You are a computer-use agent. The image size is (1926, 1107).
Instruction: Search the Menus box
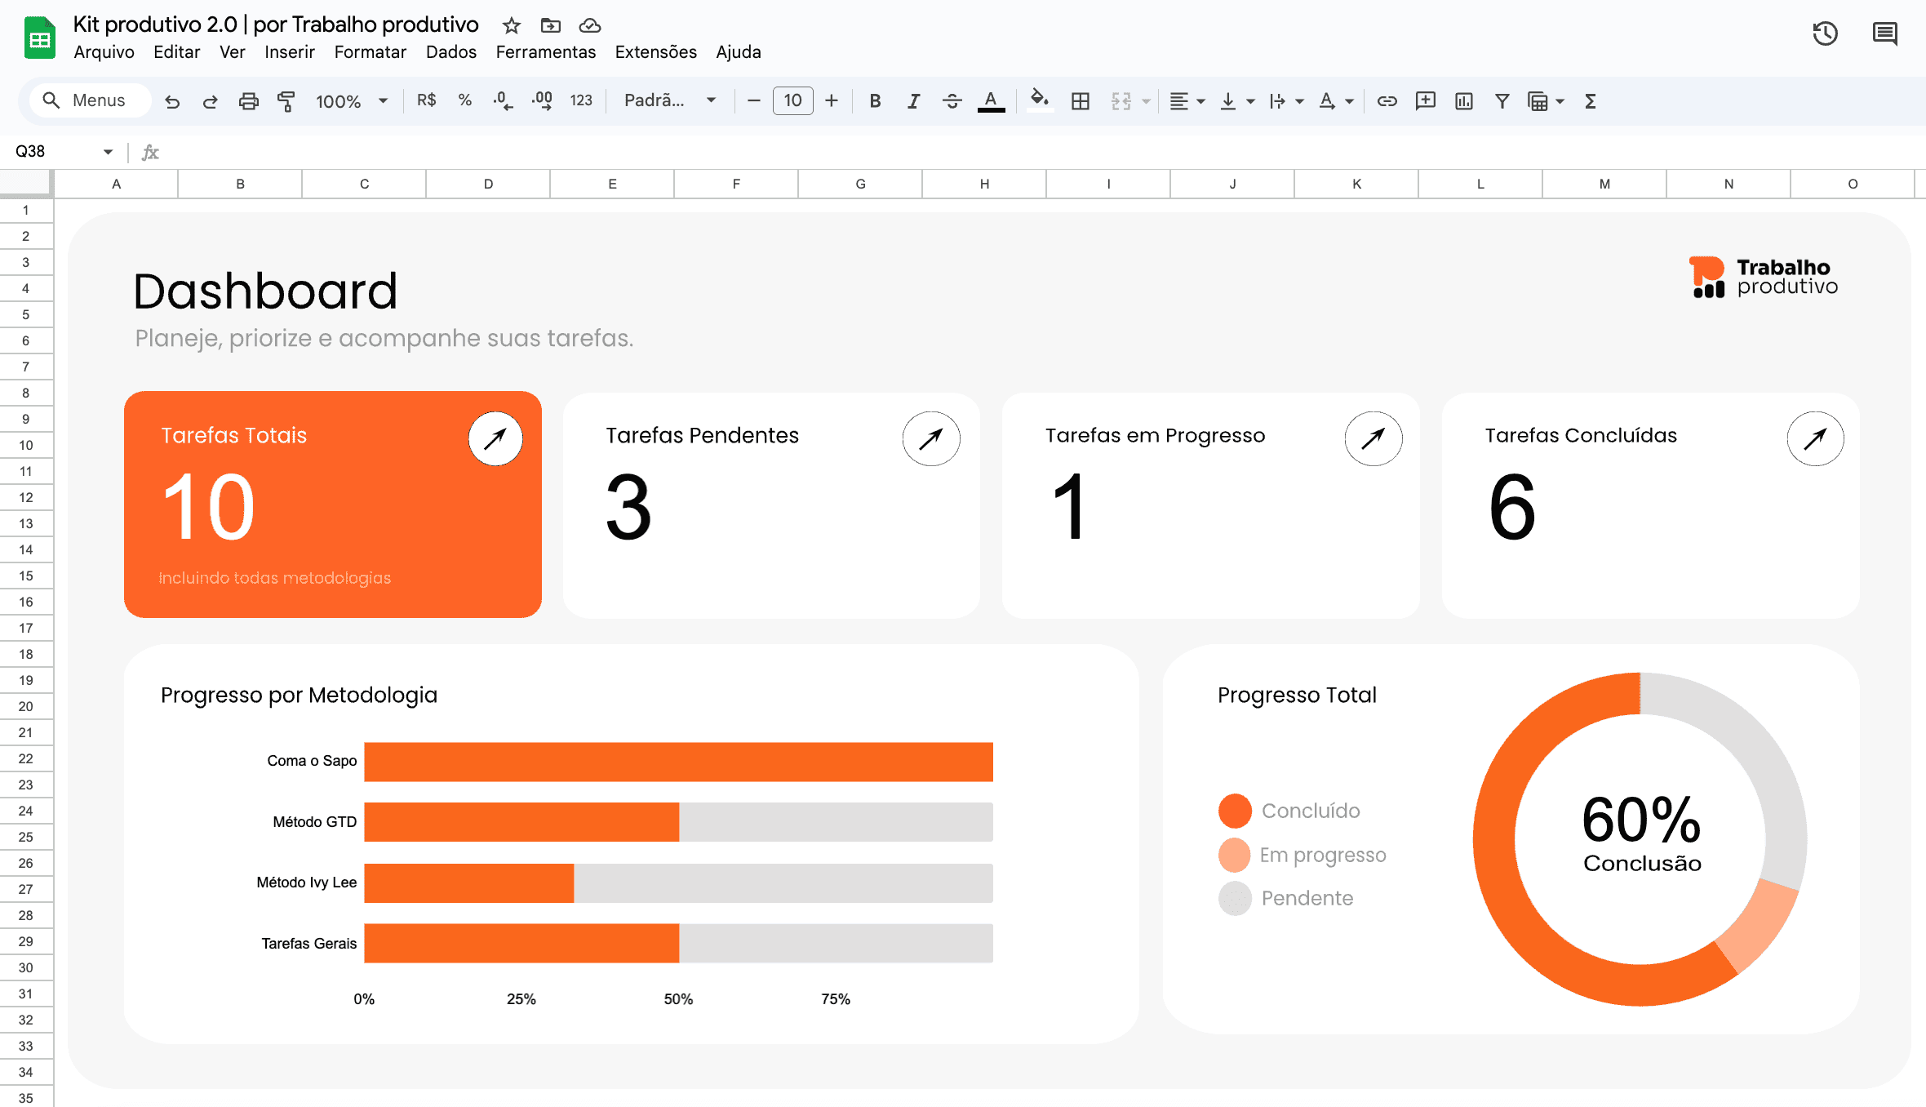91,100
